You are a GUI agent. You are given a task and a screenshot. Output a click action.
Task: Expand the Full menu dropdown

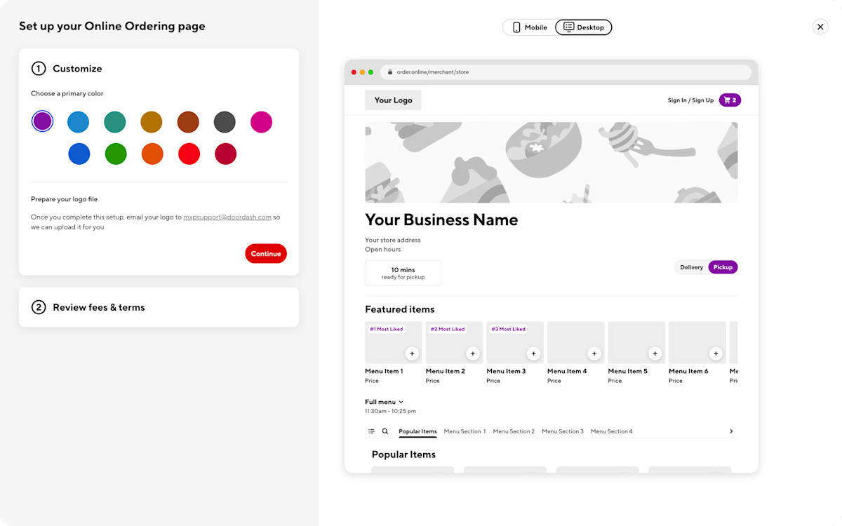383,401
